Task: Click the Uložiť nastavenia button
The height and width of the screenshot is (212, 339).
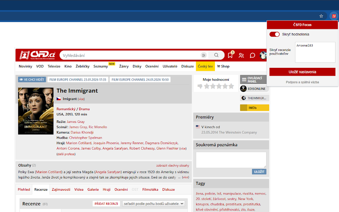Action: click(x=302, y=72)
